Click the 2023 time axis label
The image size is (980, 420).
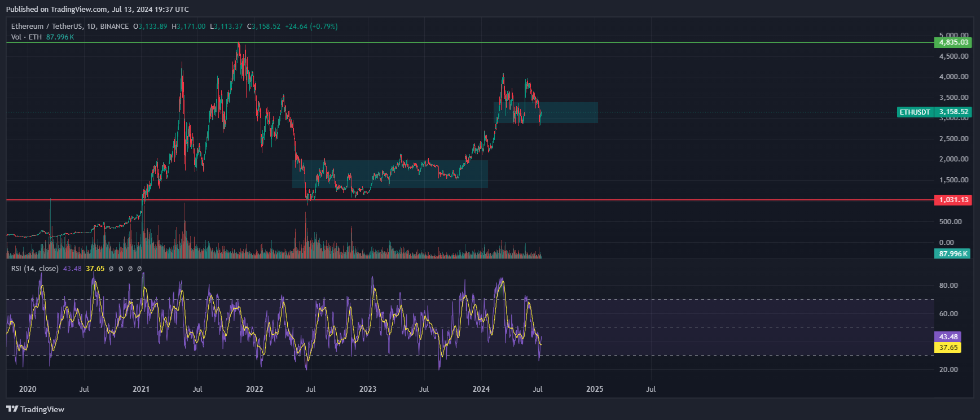point(368,389)
